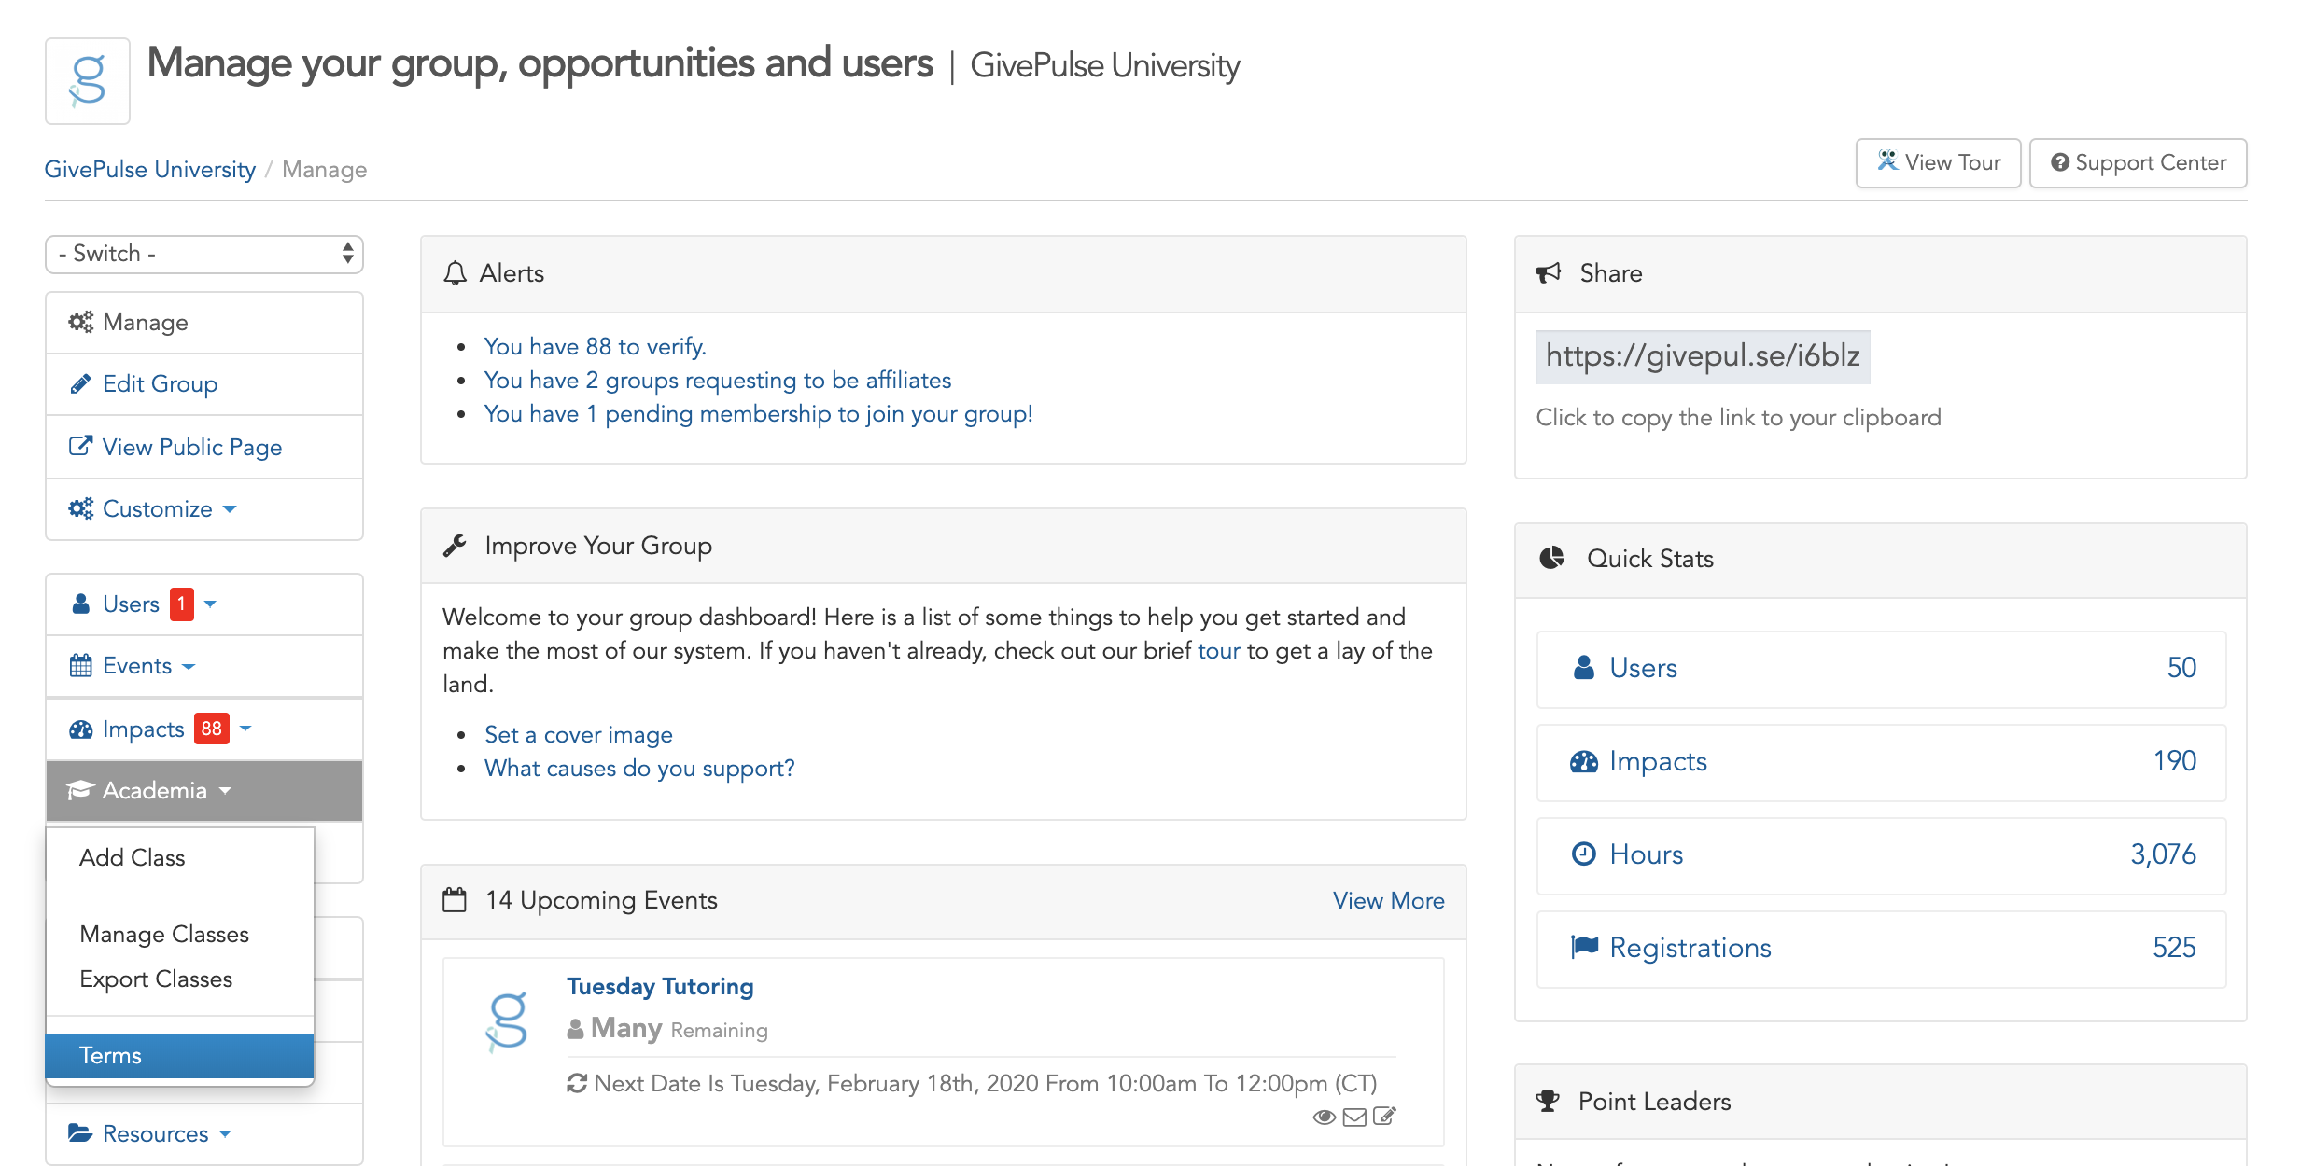2300x1166 pixels.
Task: Click the calendar icon beside Upcoming Events
Action: point(455,900)
